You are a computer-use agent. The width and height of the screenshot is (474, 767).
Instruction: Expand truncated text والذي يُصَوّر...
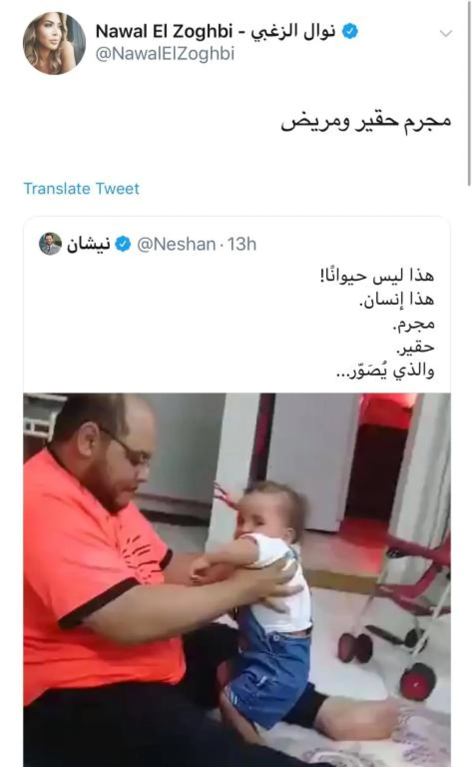pyautogui.click(x=385, y=371)
